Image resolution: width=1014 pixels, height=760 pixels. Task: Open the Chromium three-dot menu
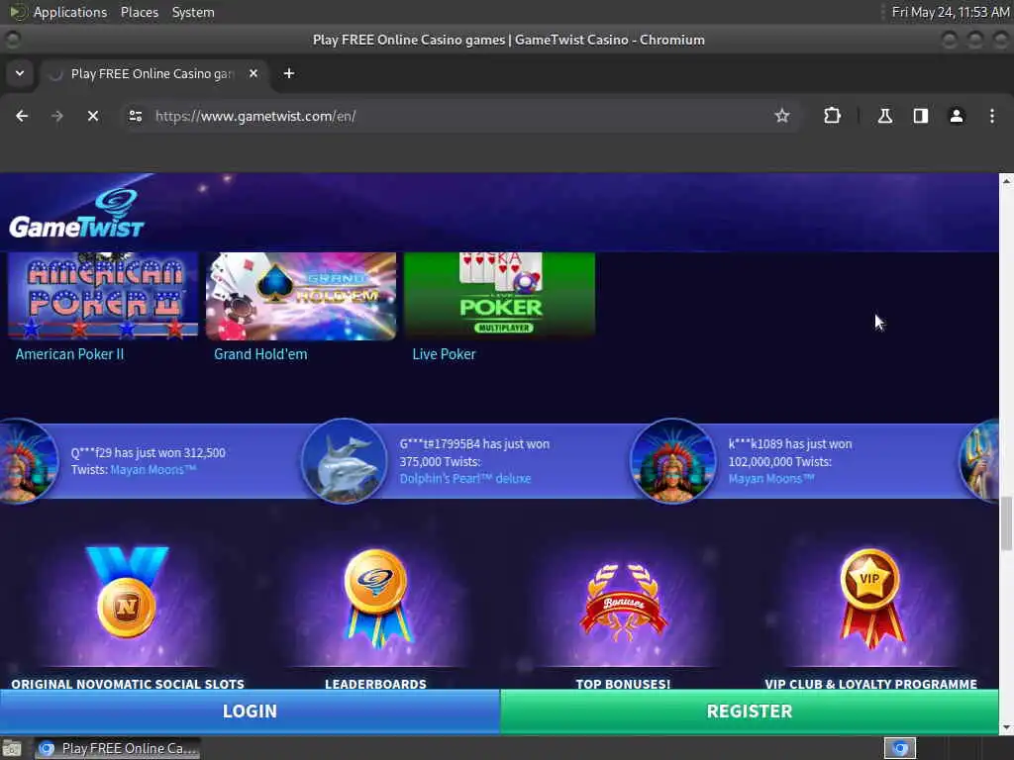(x=992, y=116)
